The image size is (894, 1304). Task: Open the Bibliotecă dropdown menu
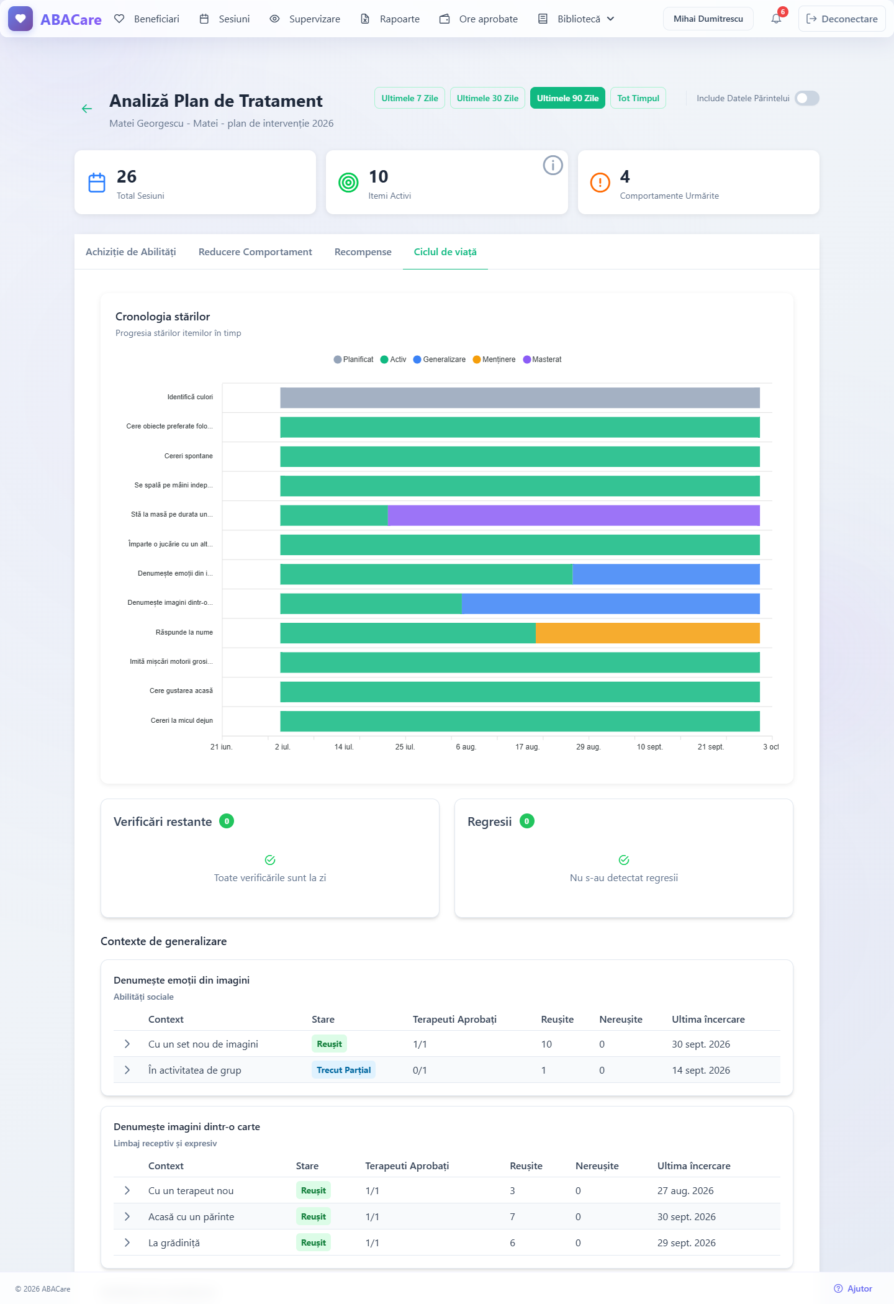(576, 19)
